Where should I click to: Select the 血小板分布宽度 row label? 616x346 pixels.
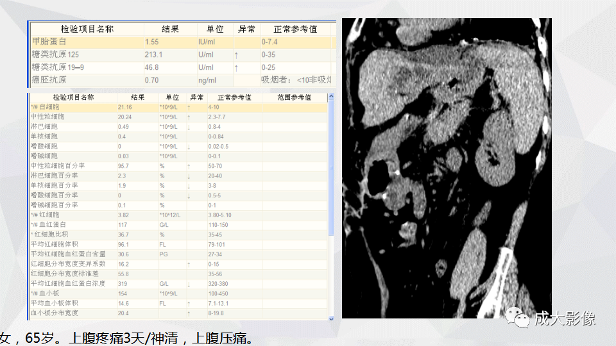pos(55,313)
